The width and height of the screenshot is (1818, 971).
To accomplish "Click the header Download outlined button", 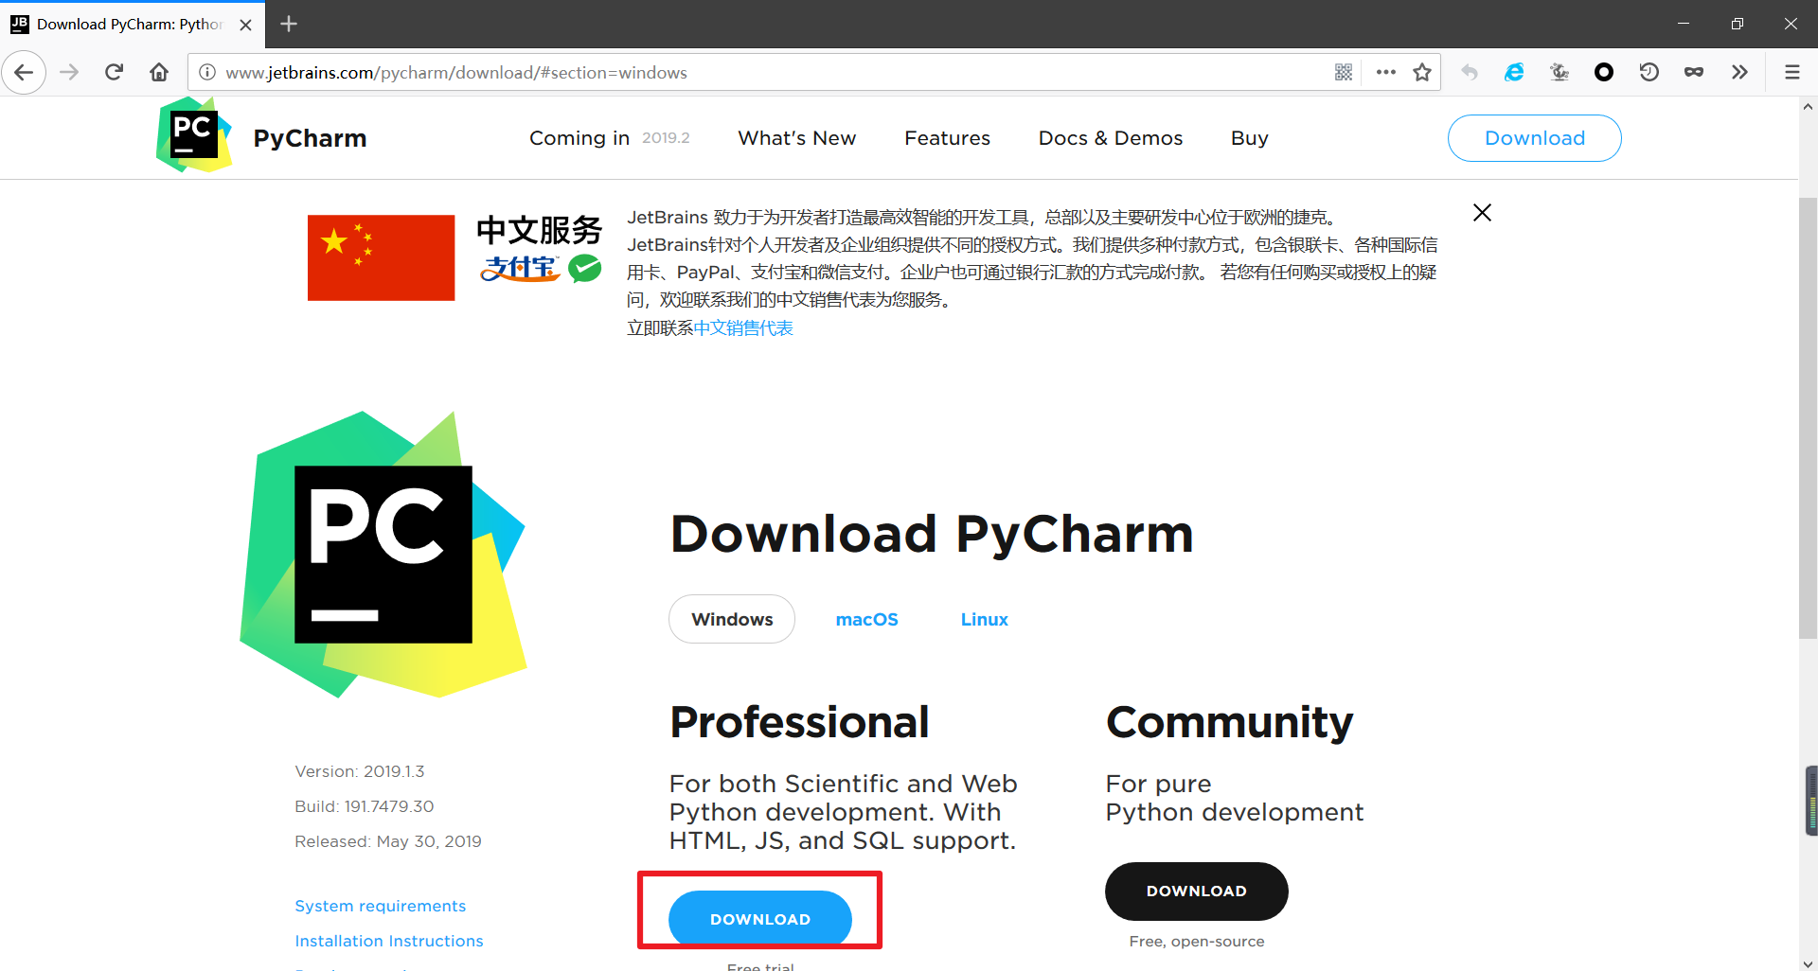I will click(x=1534, y=138).
